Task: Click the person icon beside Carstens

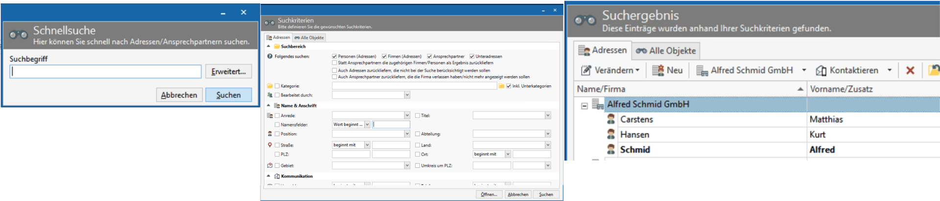Action: pos(611,119)
